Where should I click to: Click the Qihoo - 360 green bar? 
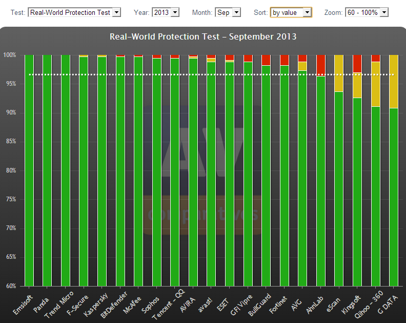click(376, 196)
